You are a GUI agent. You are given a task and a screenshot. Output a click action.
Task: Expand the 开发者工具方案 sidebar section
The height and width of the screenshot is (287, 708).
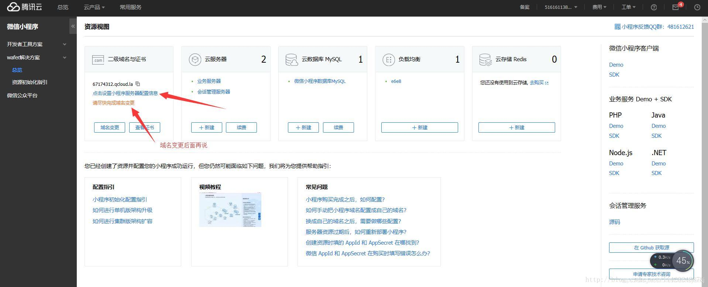point(37,44)
